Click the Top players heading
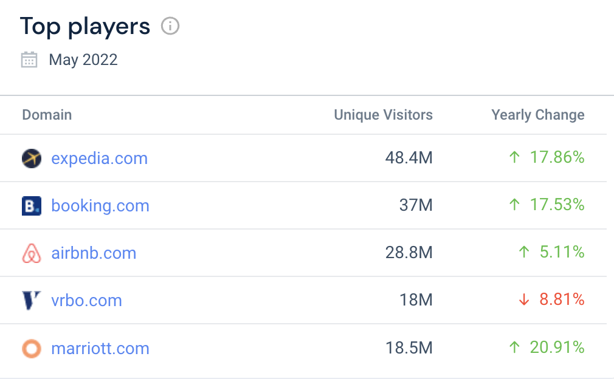The width and height of the screenshot is (614, 379). click(85, 26)
